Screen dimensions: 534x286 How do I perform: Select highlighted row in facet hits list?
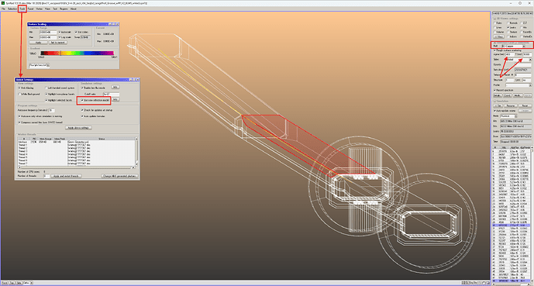(x=511, y=226)
